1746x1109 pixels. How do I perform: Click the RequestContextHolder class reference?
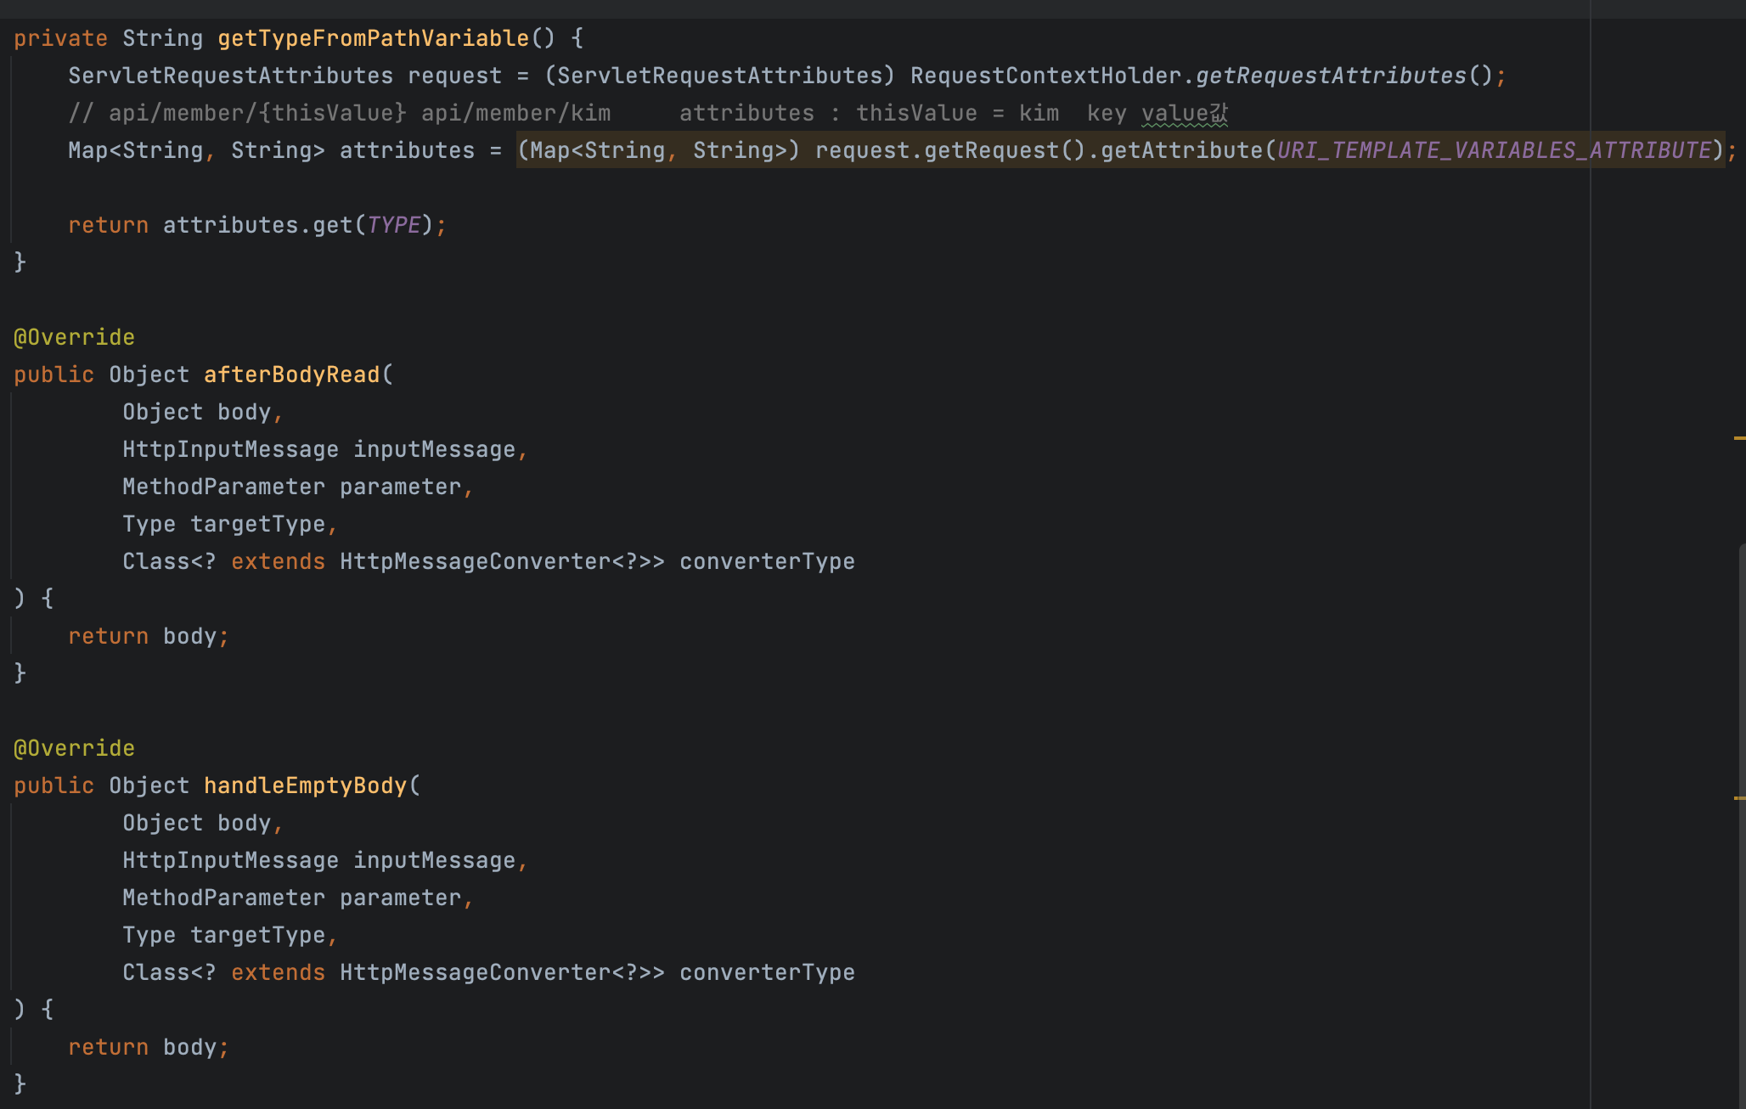pos(1045,76)
